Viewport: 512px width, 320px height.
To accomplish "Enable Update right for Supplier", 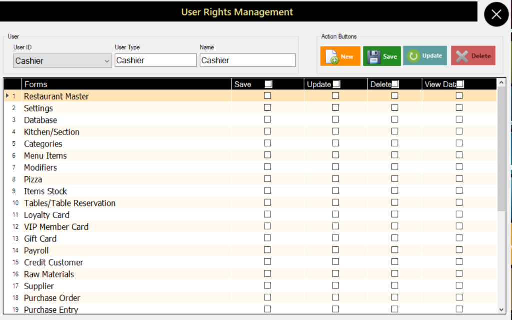I will pos(335,285).
